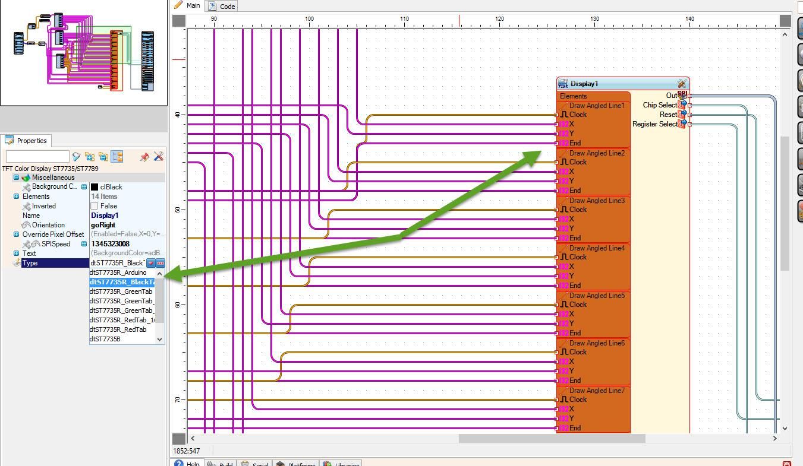Click the Clock pin of Draw Angled Line1

tap(556, 115)
